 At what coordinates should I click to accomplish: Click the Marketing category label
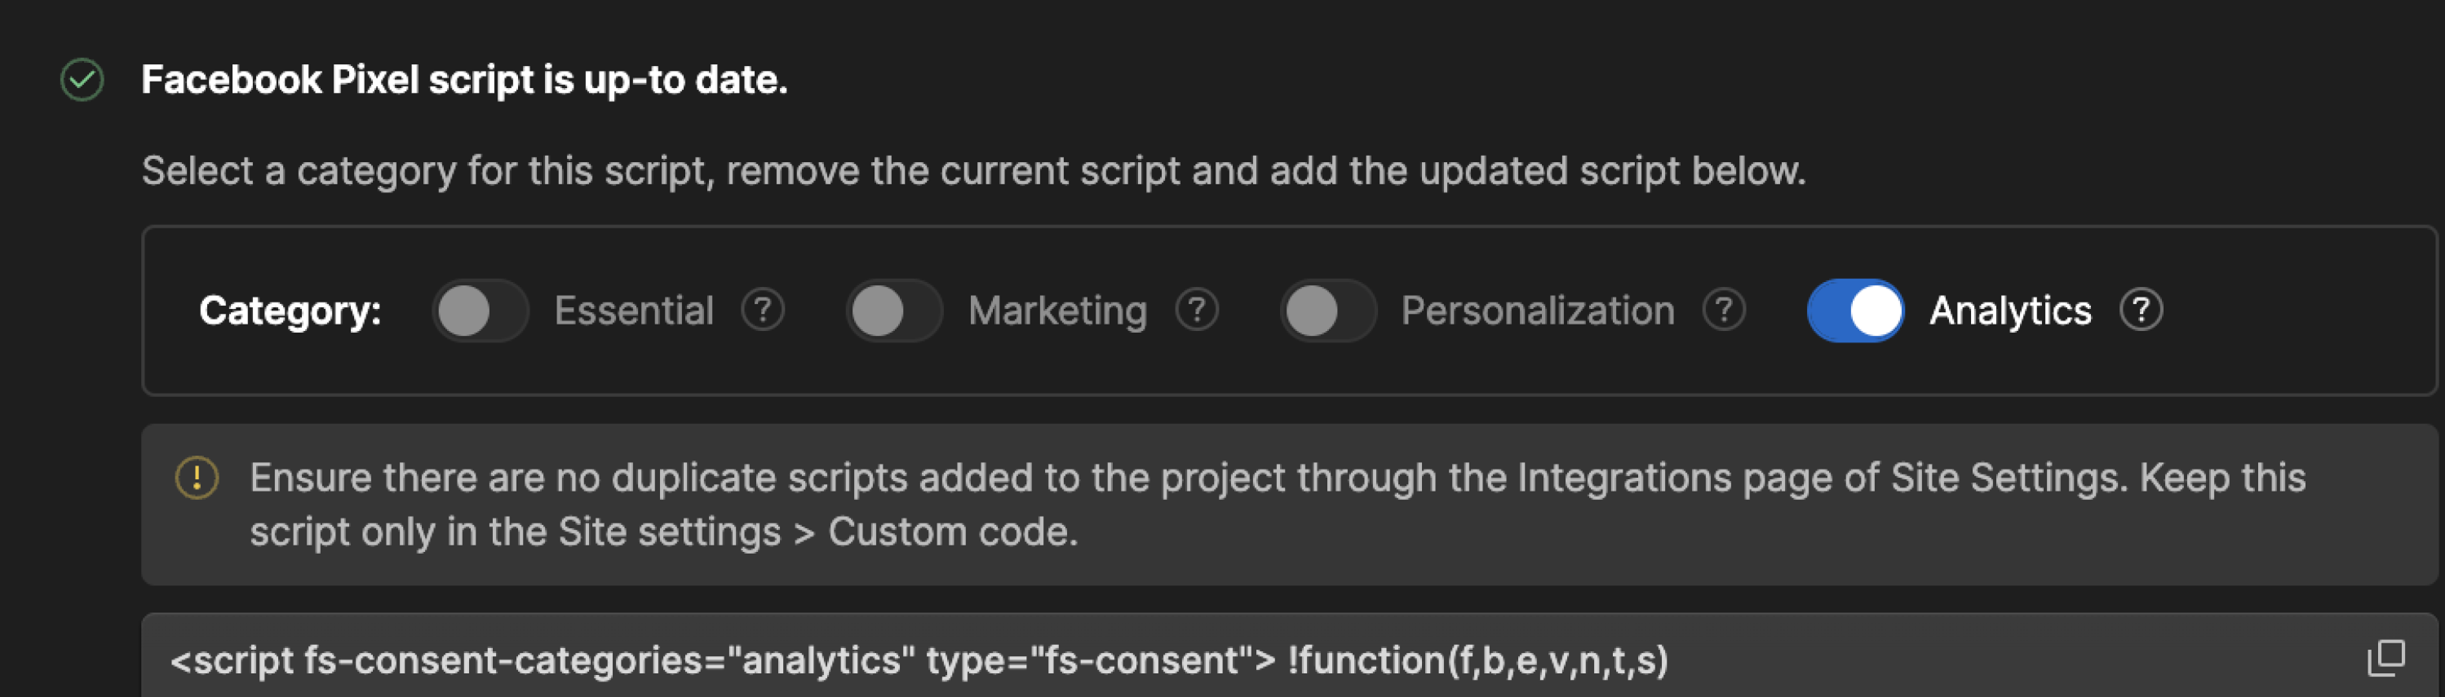pyautogui.click(x=1057, y=311)
